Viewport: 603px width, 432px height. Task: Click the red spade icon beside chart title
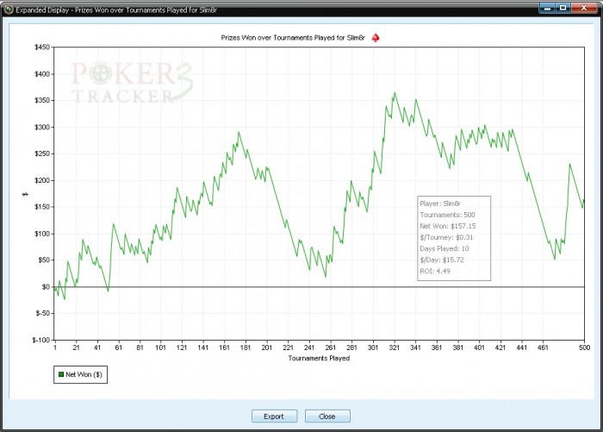coord(376,38)
